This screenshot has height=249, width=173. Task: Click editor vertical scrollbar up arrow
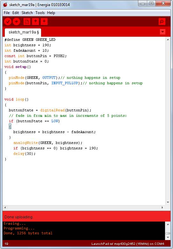click(x=168, y=40)
